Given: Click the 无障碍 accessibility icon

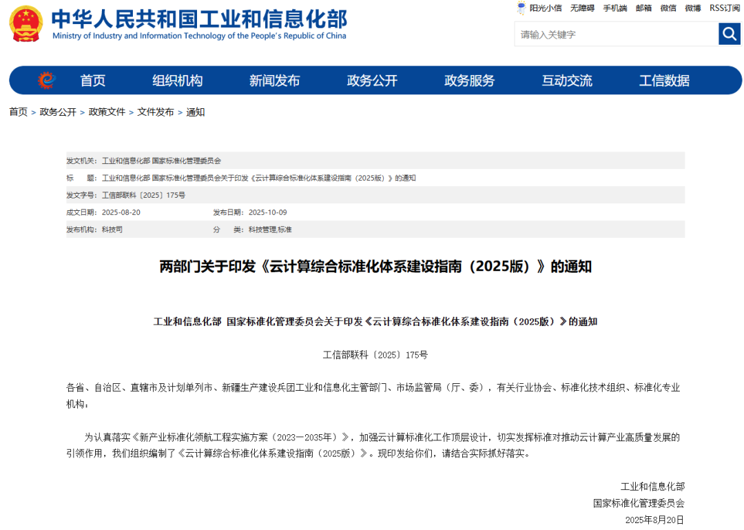Looking at the screenshot, I should pos(581,8).
